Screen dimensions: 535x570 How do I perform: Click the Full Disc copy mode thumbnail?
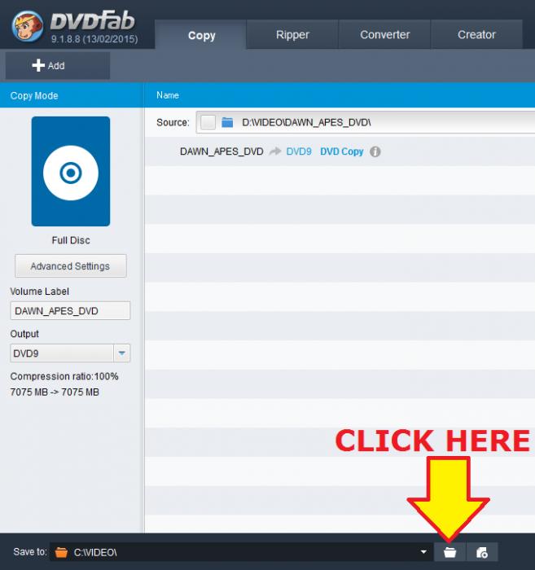pyautogui.click(x=71, y=171)
